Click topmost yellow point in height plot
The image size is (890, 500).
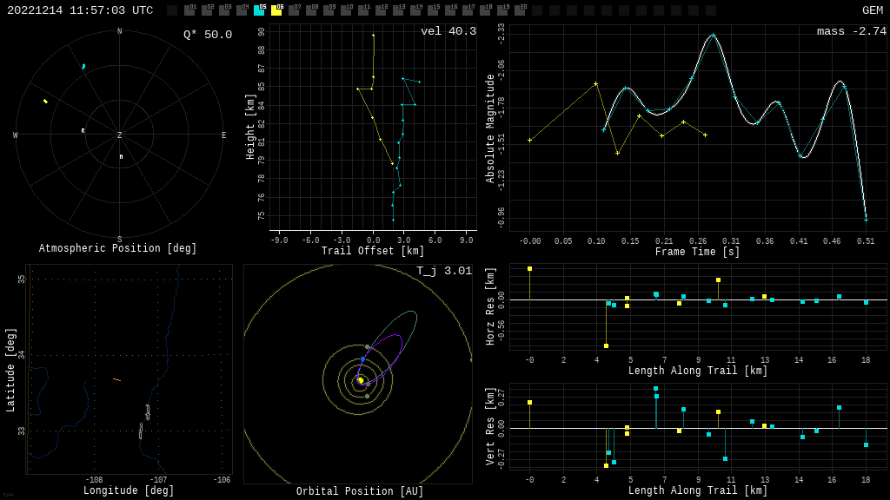pos(374,36)
